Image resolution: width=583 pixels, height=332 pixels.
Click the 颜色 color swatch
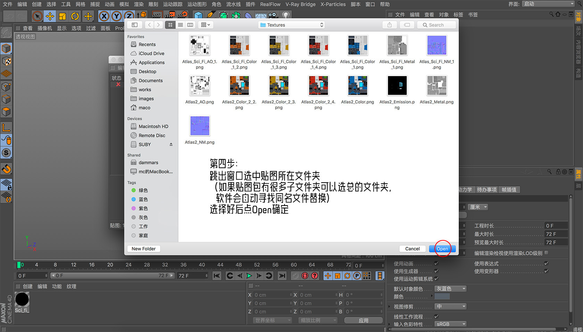coord(442,297)
